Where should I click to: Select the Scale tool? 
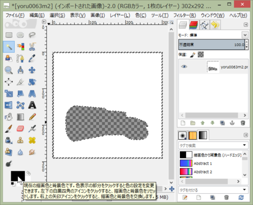9,94
